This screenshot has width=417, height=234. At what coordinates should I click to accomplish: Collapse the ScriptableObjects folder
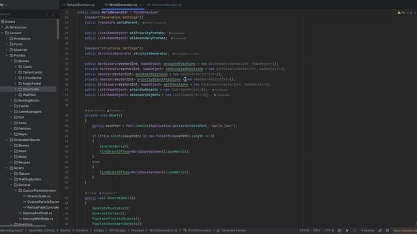[x=7, y=140]
